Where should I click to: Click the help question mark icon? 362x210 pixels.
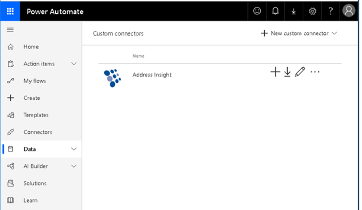point(330,11)
